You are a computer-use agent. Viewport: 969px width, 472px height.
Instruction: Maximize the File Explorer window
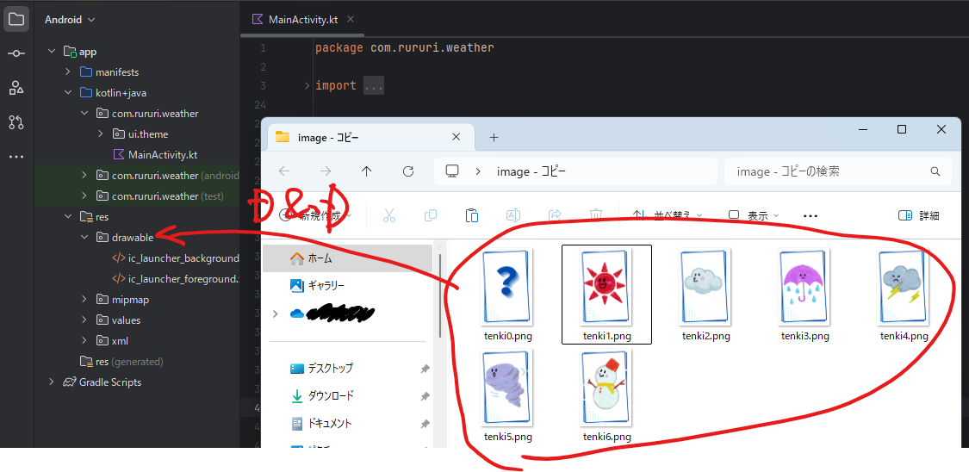(902, 129)
